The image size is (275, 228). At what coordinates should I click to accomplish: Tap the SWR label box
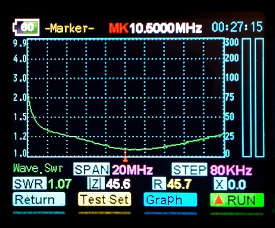point(29,183)
